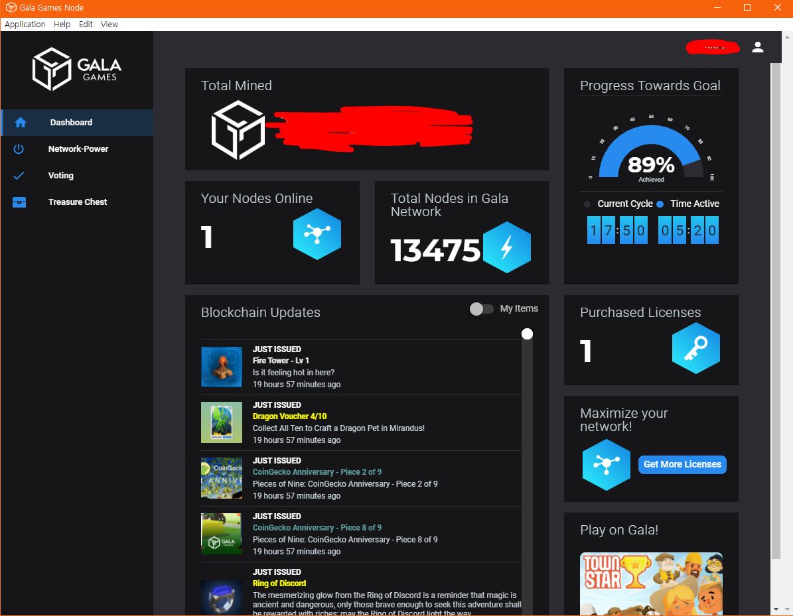Open the Dashboard home icon
793x616 pixels.
click(20, 122)
